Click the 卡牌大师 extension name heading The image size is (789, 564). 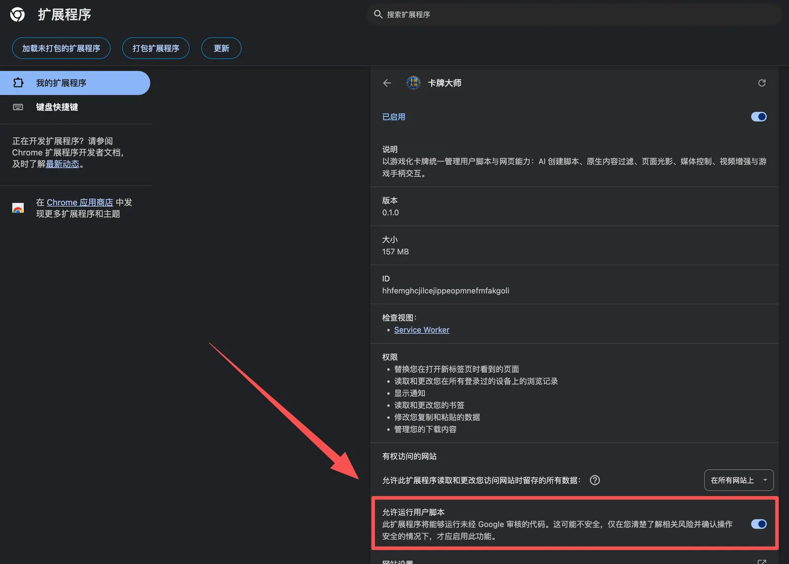tap(444, 83)
